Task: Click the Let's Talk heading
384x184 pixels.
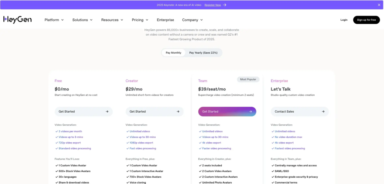Action: [x=280, y=89]
